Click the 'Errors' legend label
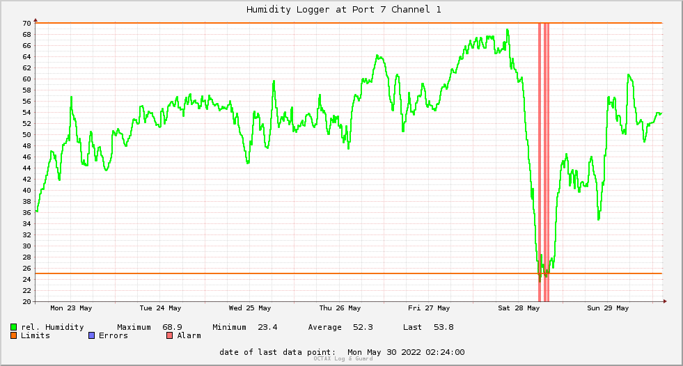The image size is (683, 366). click(113, 335)
